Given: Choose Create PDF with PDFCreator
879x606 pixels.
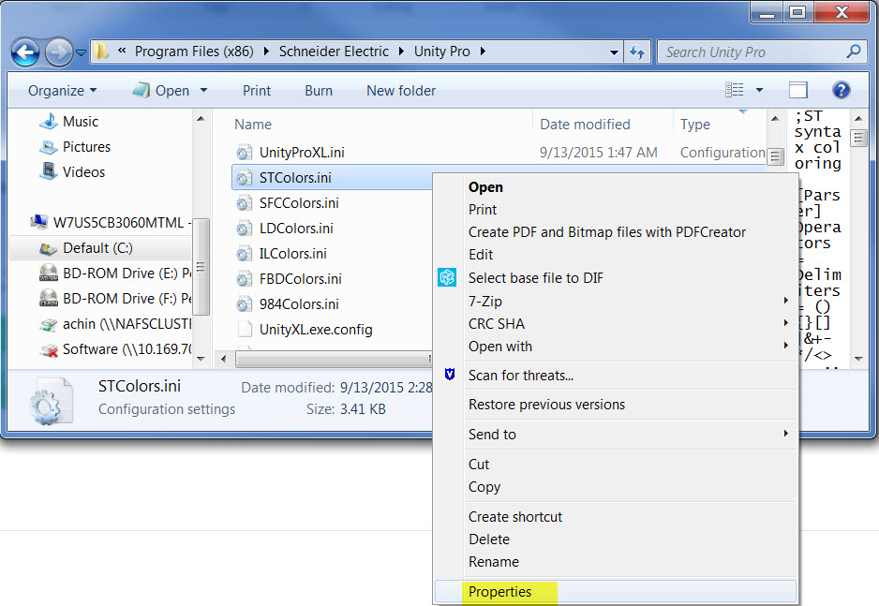Looking at the screenshot, I should click(607, 232).
